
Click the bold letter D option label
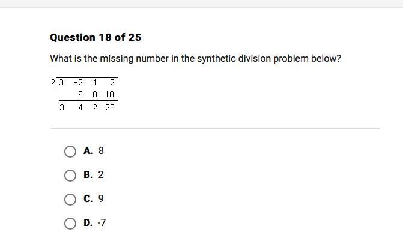[88, 222]
